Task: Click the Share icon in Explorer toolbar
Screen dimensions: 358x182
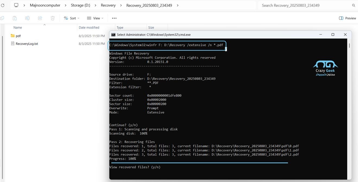Action: [40, 18]
